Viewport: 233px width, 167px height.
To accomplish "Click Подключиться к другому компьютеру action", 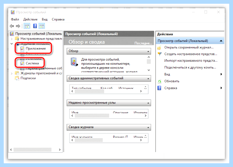I will pos(190,67).
